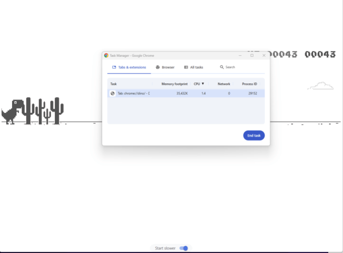Click the 35,432K memory value

(182, 94)
